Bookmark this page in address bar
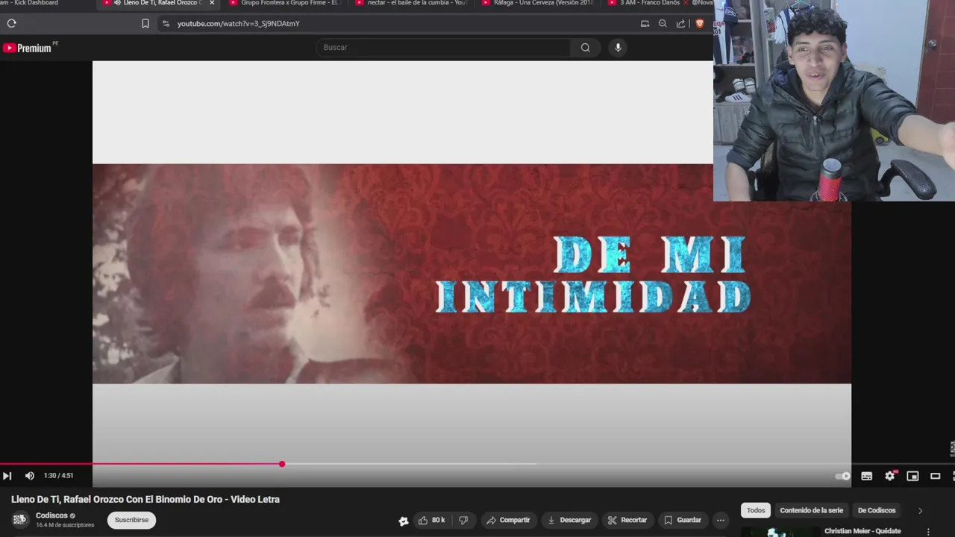Screen dimensions: 955x537 [x=145, y=24]
